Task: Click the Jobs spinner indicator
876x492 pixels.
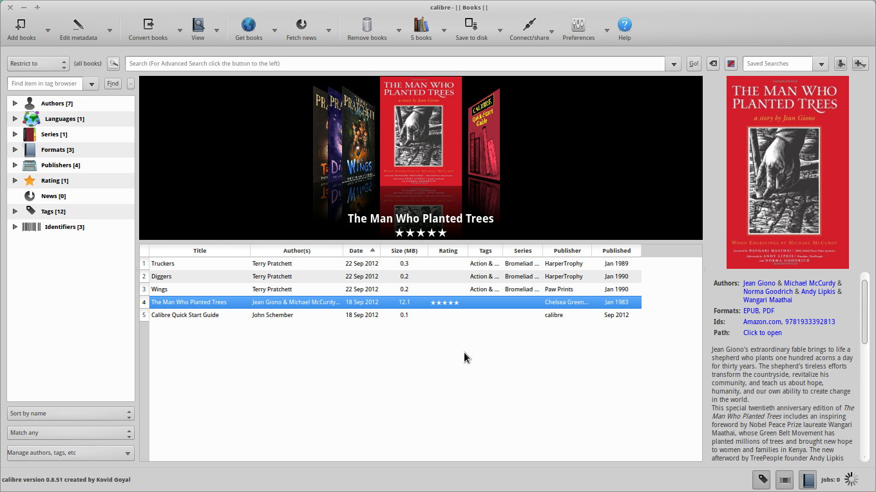Action: pos(852,479)
